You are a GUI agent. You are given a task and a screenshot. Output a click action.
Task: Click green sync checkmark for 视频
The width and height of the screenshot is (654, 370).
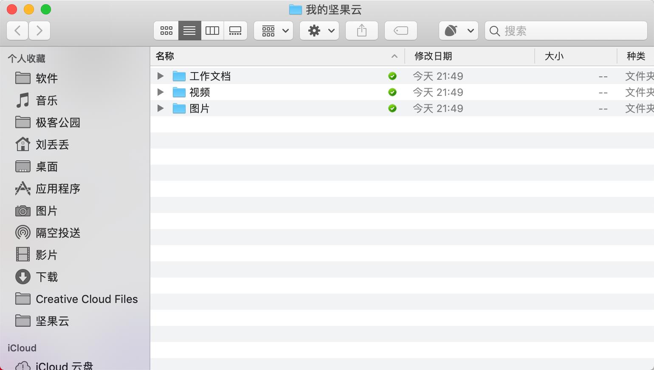point(392,92)
